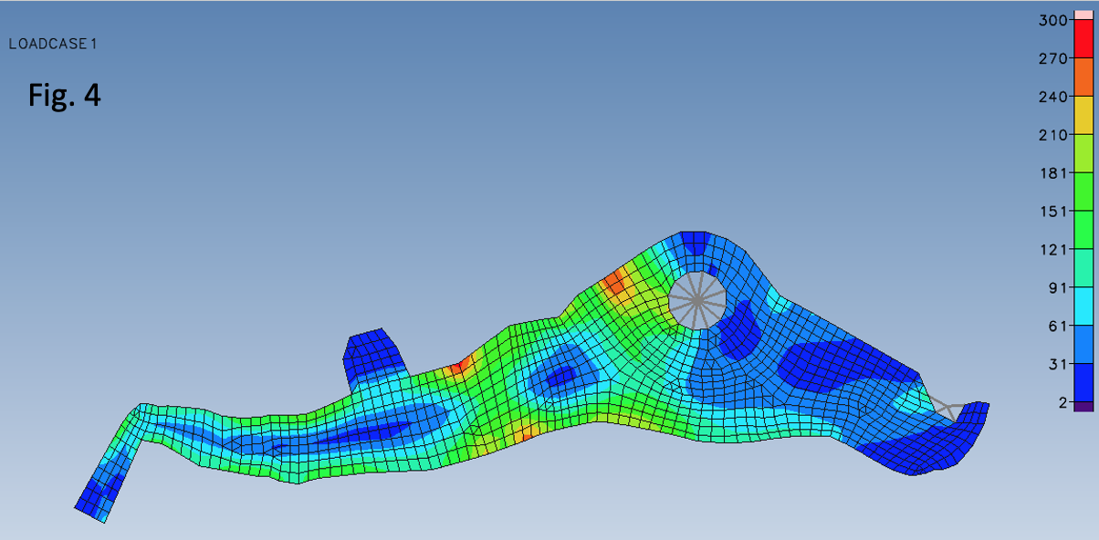Pick the yellow legend band below 240
This screenshot has height=540, width=1099.
pos(1083,115)
